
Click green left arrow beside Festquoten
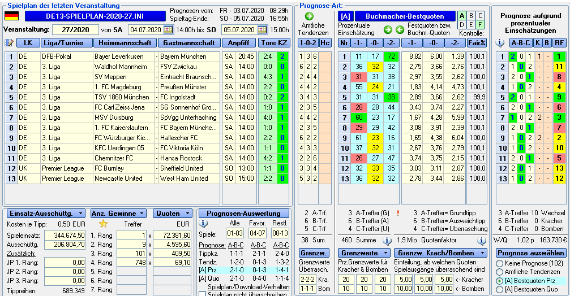pyautogui.click(x=400, y=29)
